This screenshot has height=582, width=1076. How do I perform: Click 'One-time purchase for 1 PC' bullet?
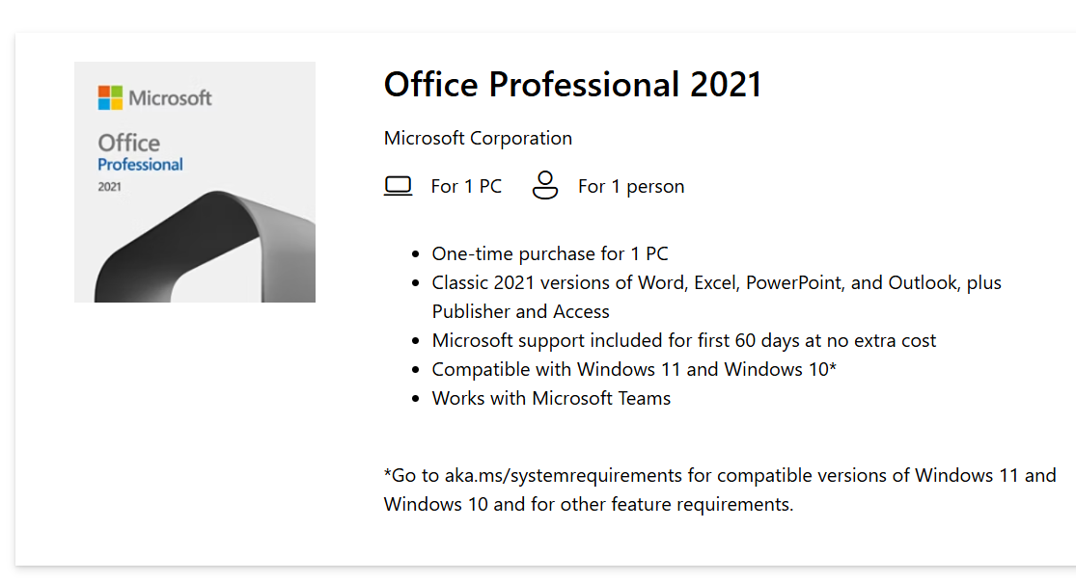pos(550,253)
